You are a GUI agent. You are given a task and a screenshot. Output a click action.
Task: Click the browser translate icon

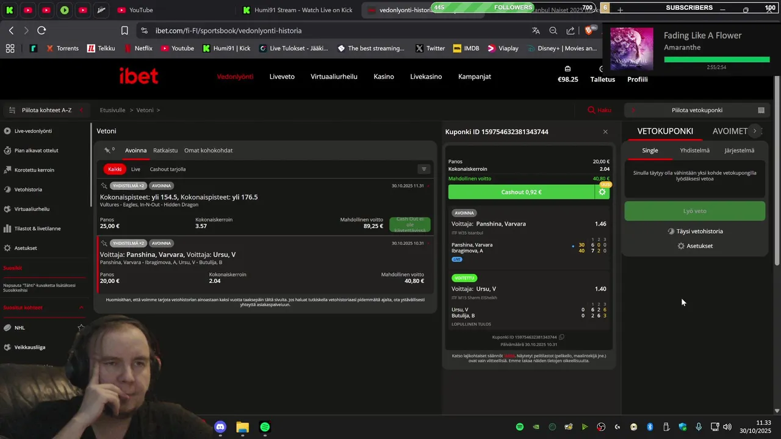pos(536,30)
